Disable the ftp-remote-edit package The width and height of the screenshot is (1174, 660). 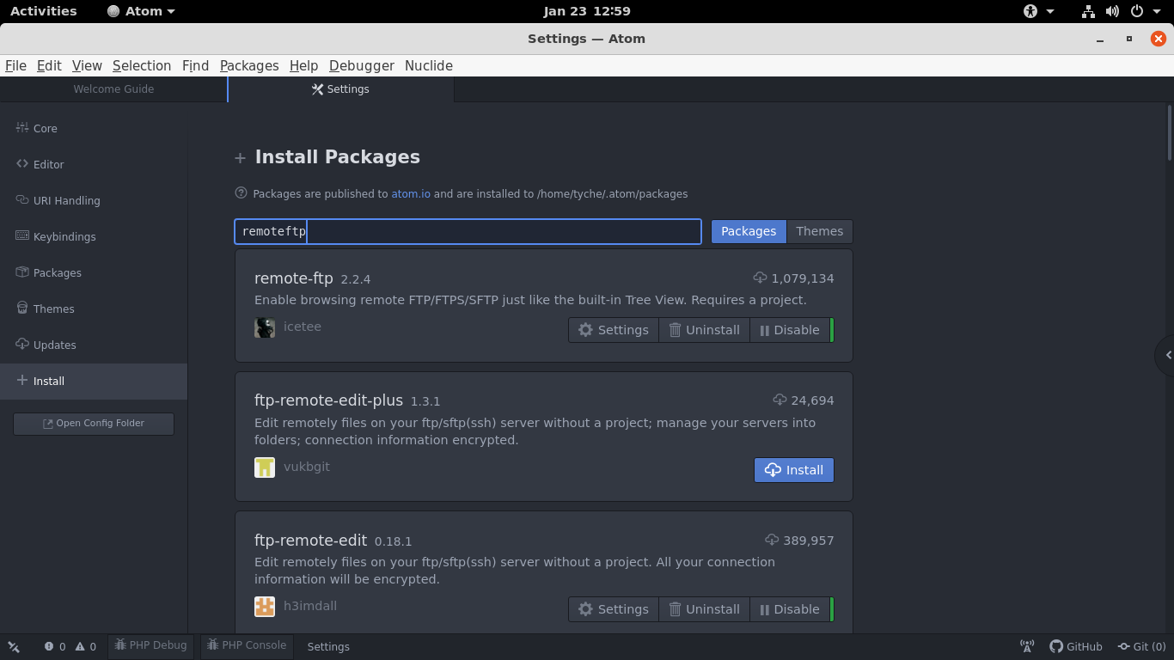790,609
